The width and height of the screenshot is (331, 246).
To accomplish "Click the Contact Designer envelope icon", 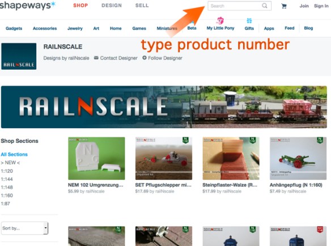I will [96, 58].
